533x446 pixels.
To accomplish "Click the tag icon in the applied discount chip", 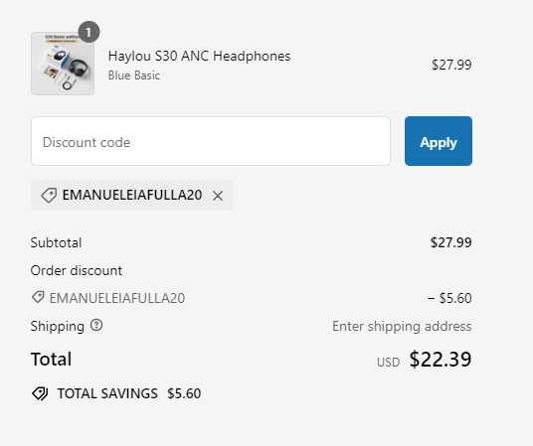I will tap(49, 196).
